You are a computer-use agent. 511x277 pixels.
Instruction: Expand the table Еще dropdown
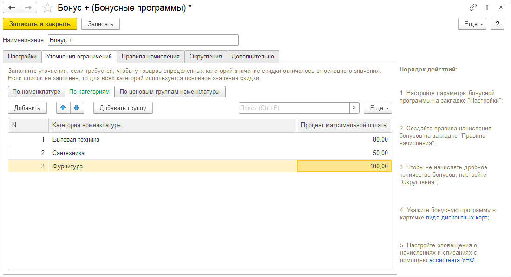(x=378, y=108)
